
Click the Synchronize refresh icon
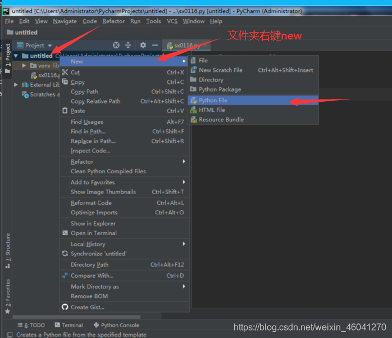(65, 254)
